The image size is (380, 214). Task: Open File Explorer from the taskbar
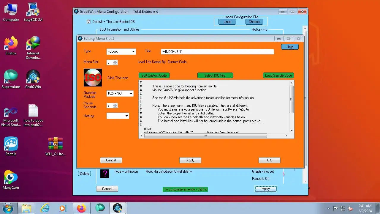26,208
